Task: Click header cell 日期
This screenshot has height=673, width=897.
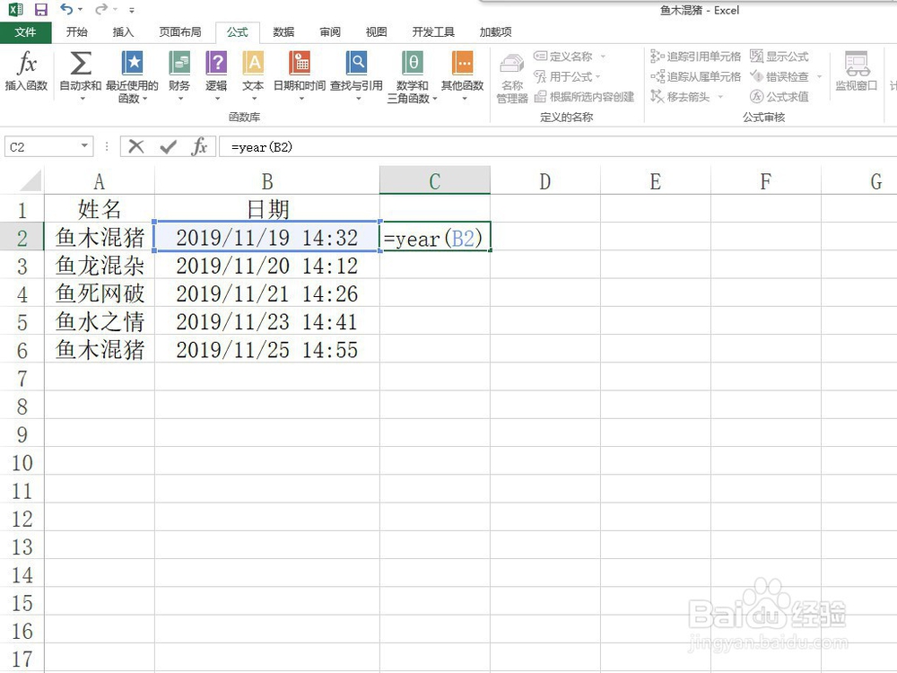Action: pos(267,209)
